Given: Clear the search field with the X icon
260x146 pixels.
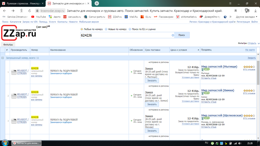Looking at the screenshot, I should [173, 35].
